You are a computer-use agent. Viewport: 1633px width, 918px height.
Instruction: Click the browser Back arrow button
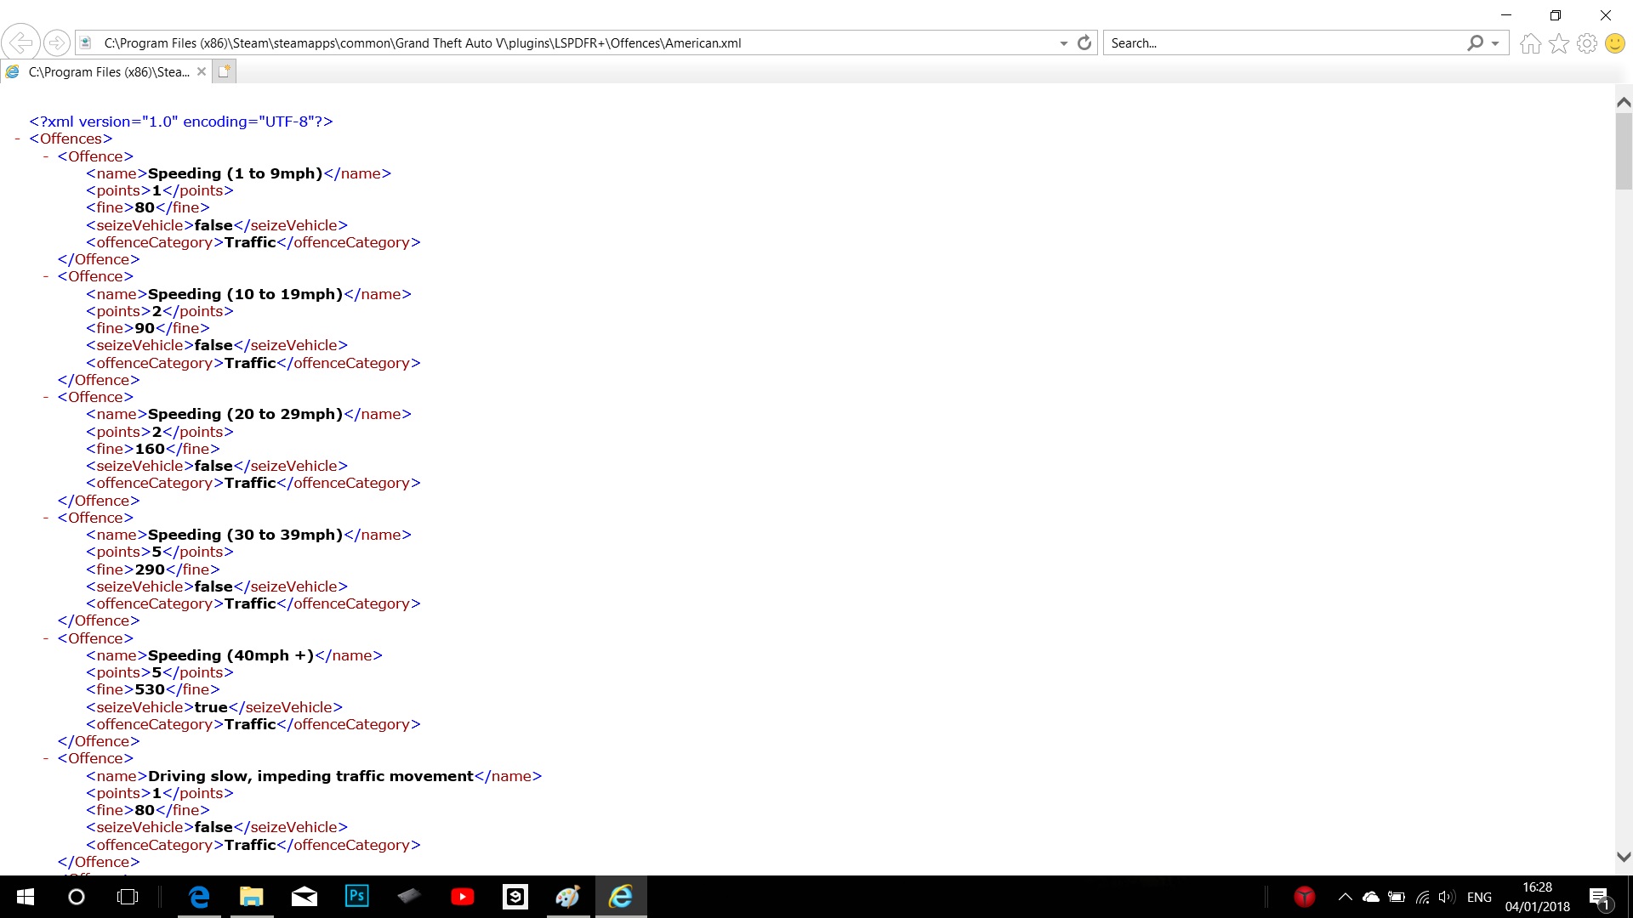coord(20,42)
